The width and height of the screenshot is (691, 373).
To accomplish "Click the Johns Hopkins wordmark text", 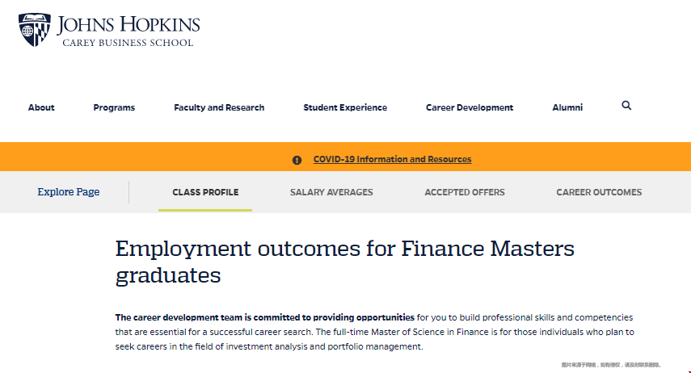I will click(x=129, y=24).
